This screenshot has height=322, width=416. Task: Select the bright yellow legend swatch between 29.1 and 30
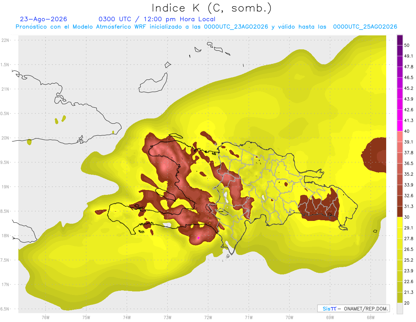tap(400, 222)
